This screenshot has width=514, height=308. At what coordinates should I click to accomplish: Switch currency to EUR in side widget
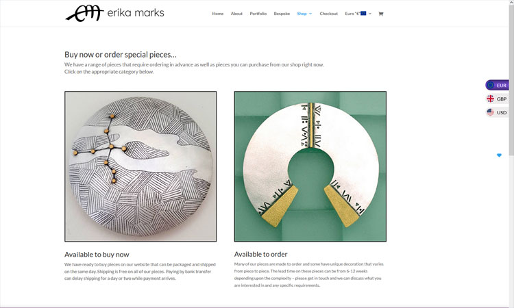tap(498, 85)
